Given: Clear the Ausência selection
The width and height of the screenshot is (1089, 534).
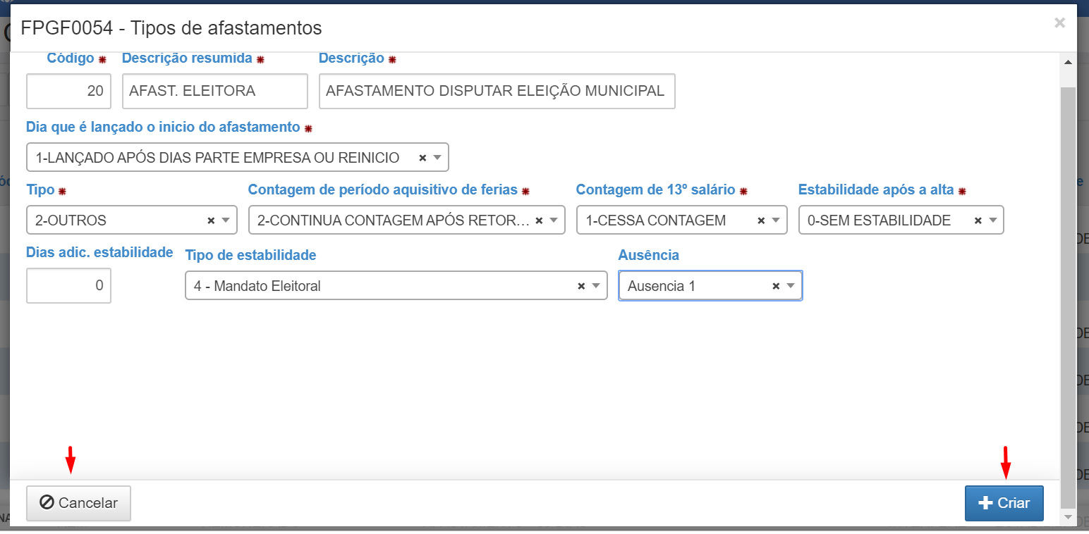Looking at the screenshot, I should click(x=776, y=286).
